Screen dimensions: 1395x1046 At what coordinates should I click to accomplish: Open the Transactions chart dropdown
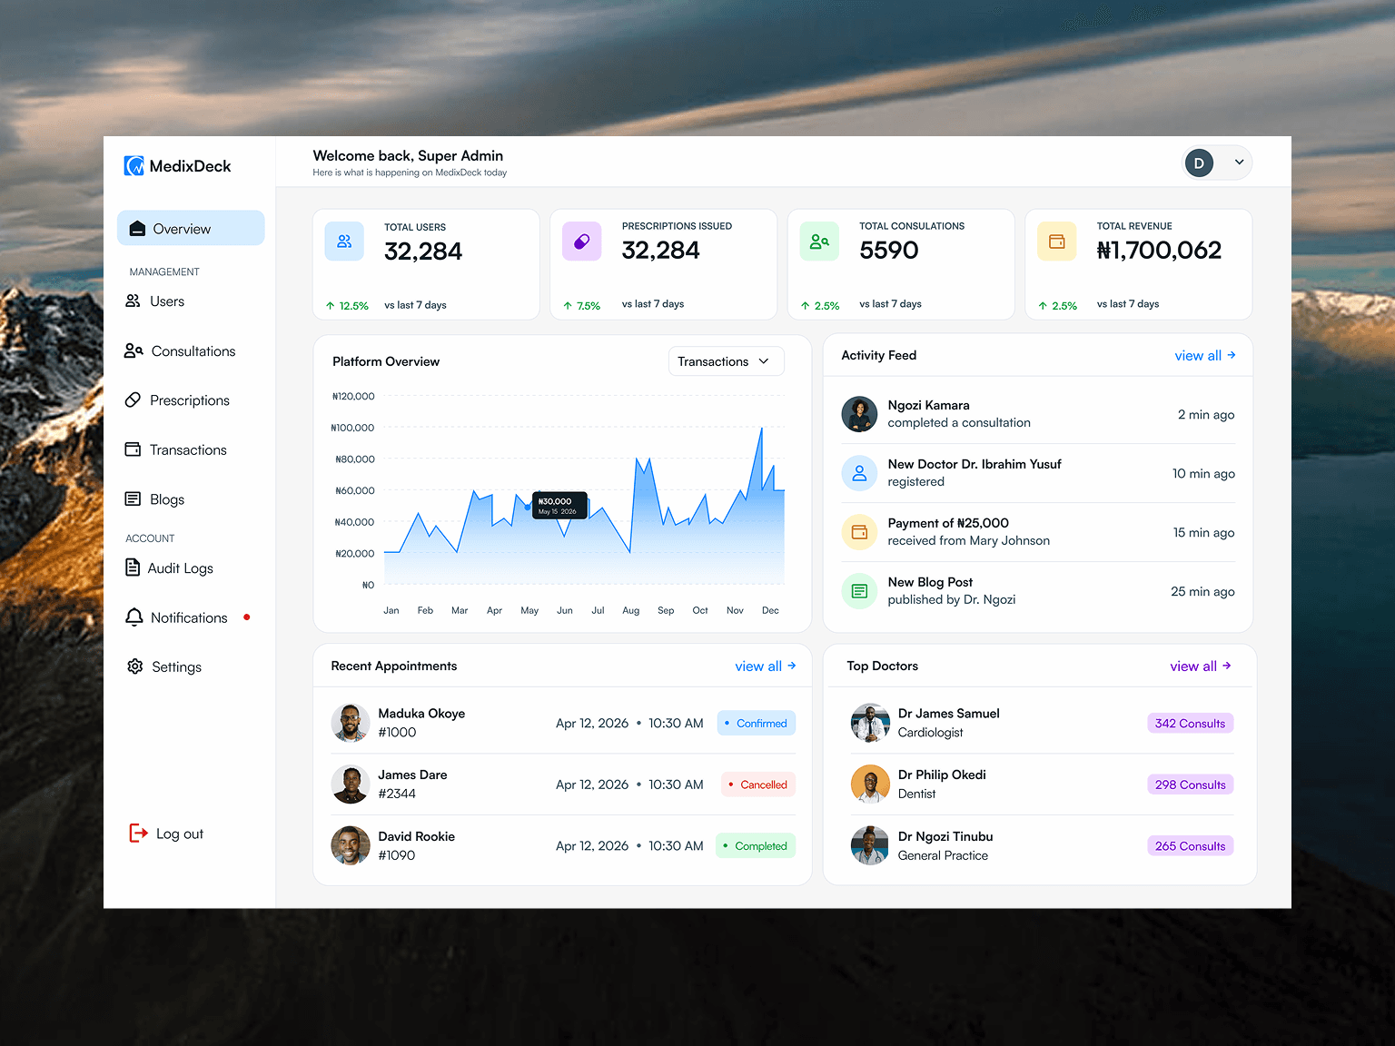point(727,361)
